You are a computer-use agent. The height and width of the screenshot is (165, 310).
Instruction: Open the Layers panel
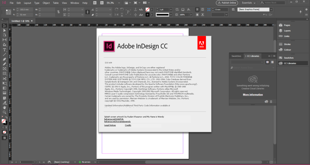click(285, 31)
